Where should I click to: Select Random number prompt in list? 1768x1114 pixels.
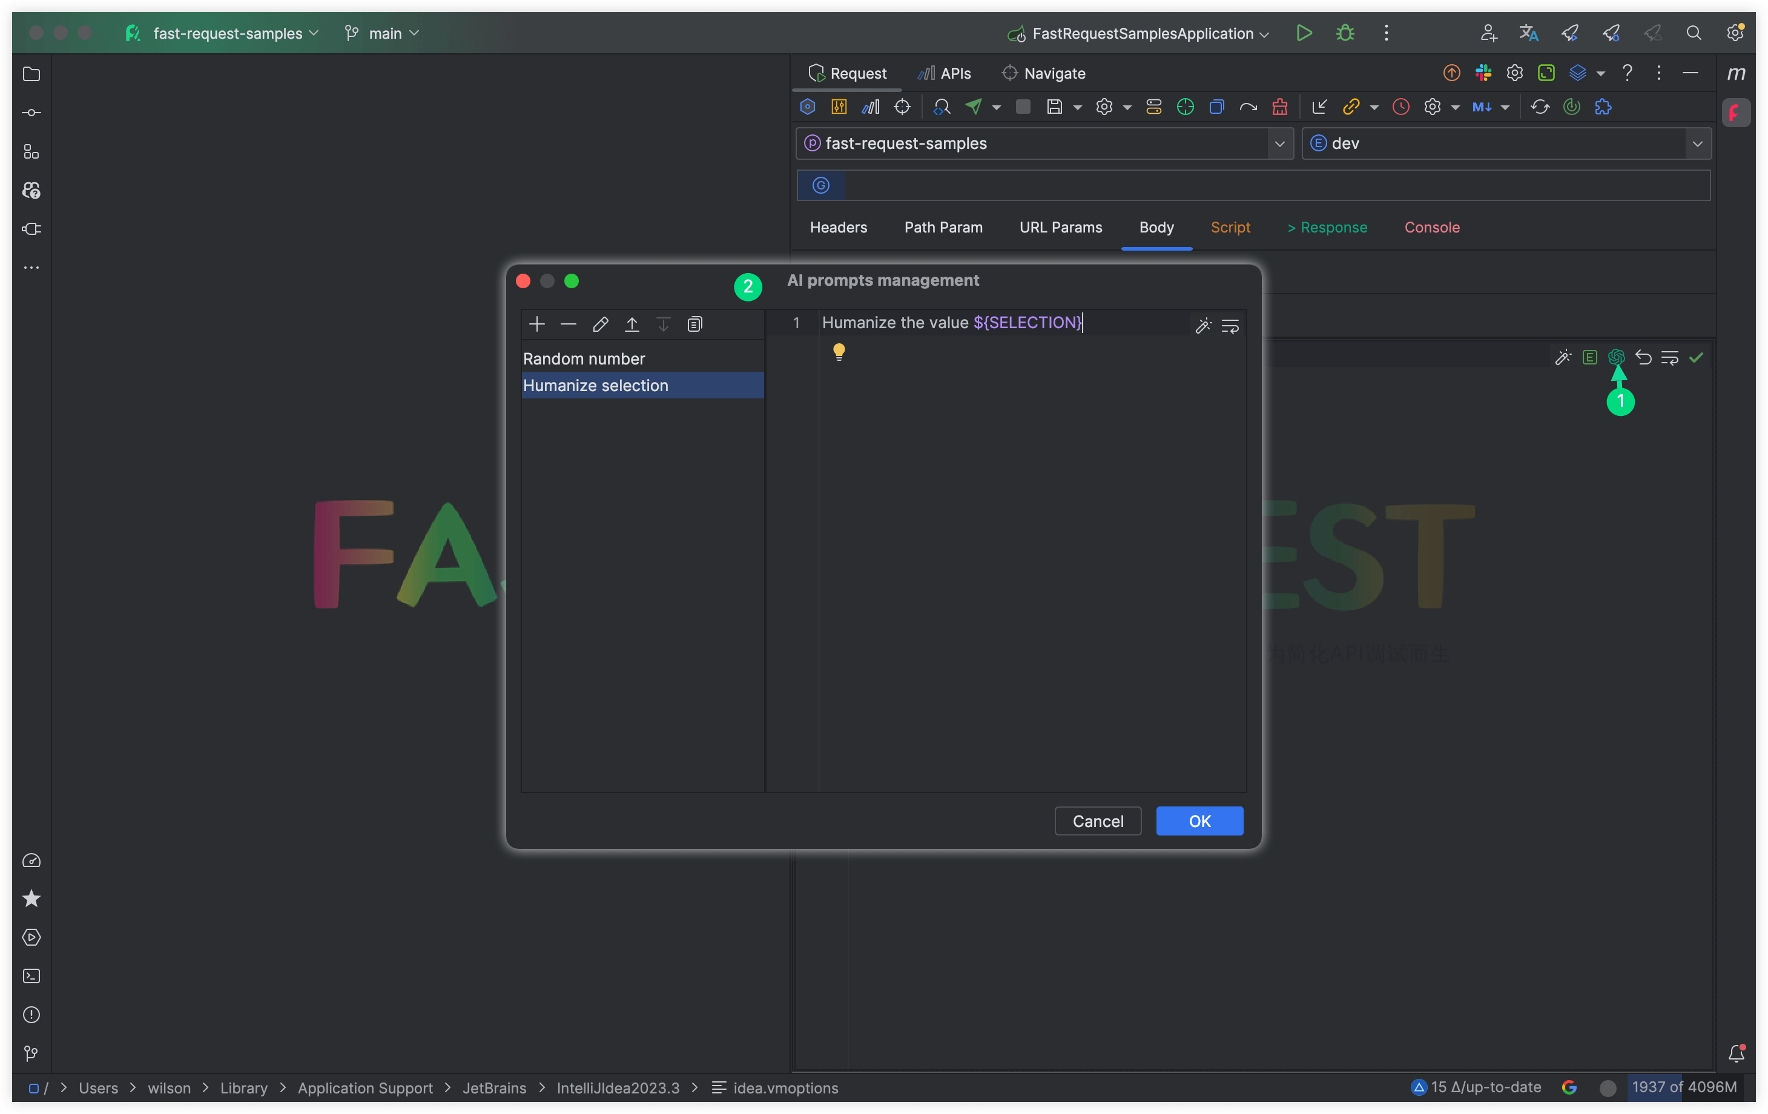coord(584,358)
